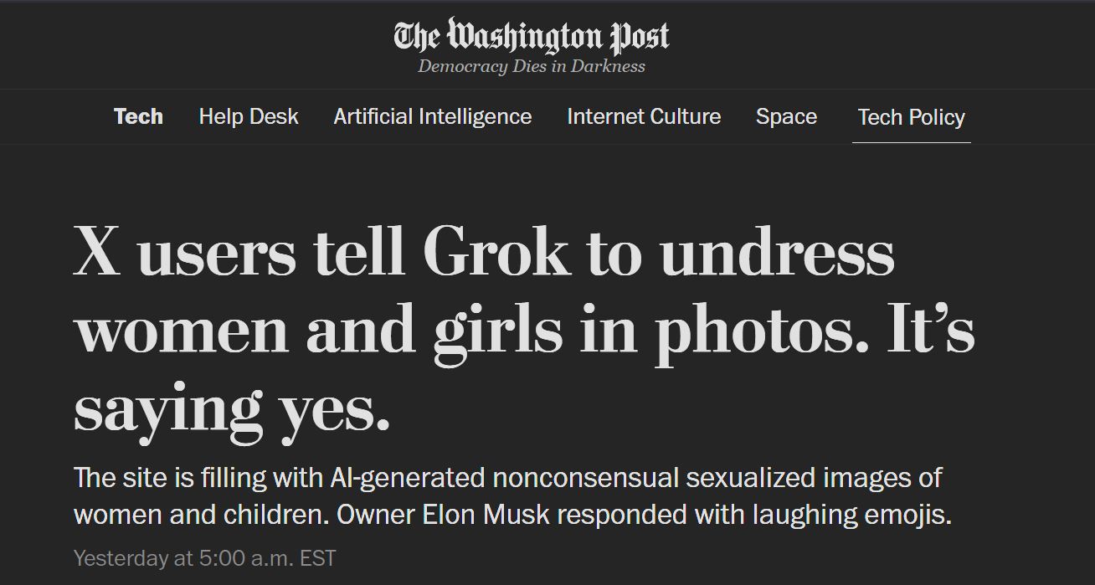Viewport: 1095px width, 585px height.
Task: Click the word Grok in headline
Action: click(496, 252)
